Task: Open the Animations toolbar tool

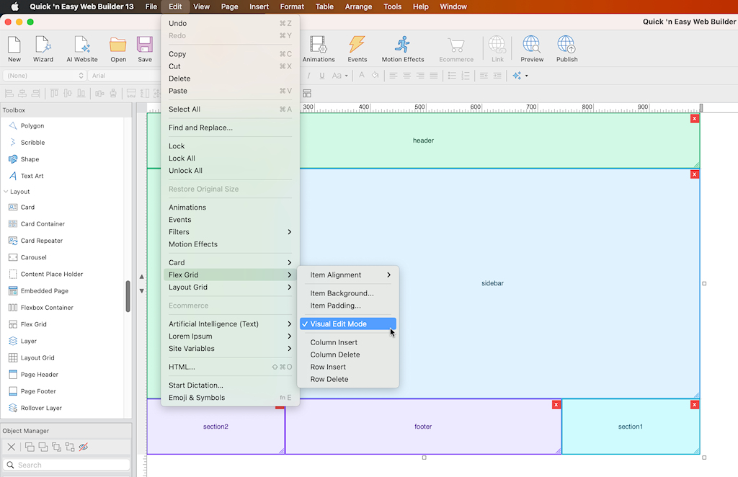Action: pos(319,49)
